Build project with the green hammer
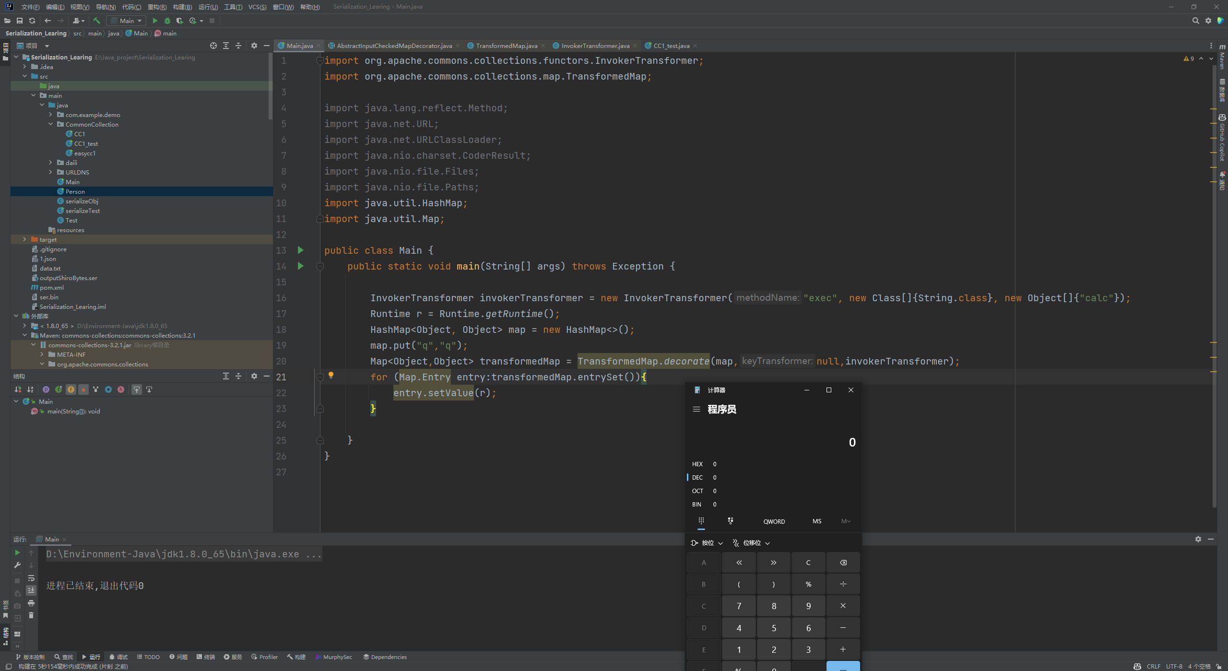The height and width of the screenshot is (671, 1228). click(96, 21)
